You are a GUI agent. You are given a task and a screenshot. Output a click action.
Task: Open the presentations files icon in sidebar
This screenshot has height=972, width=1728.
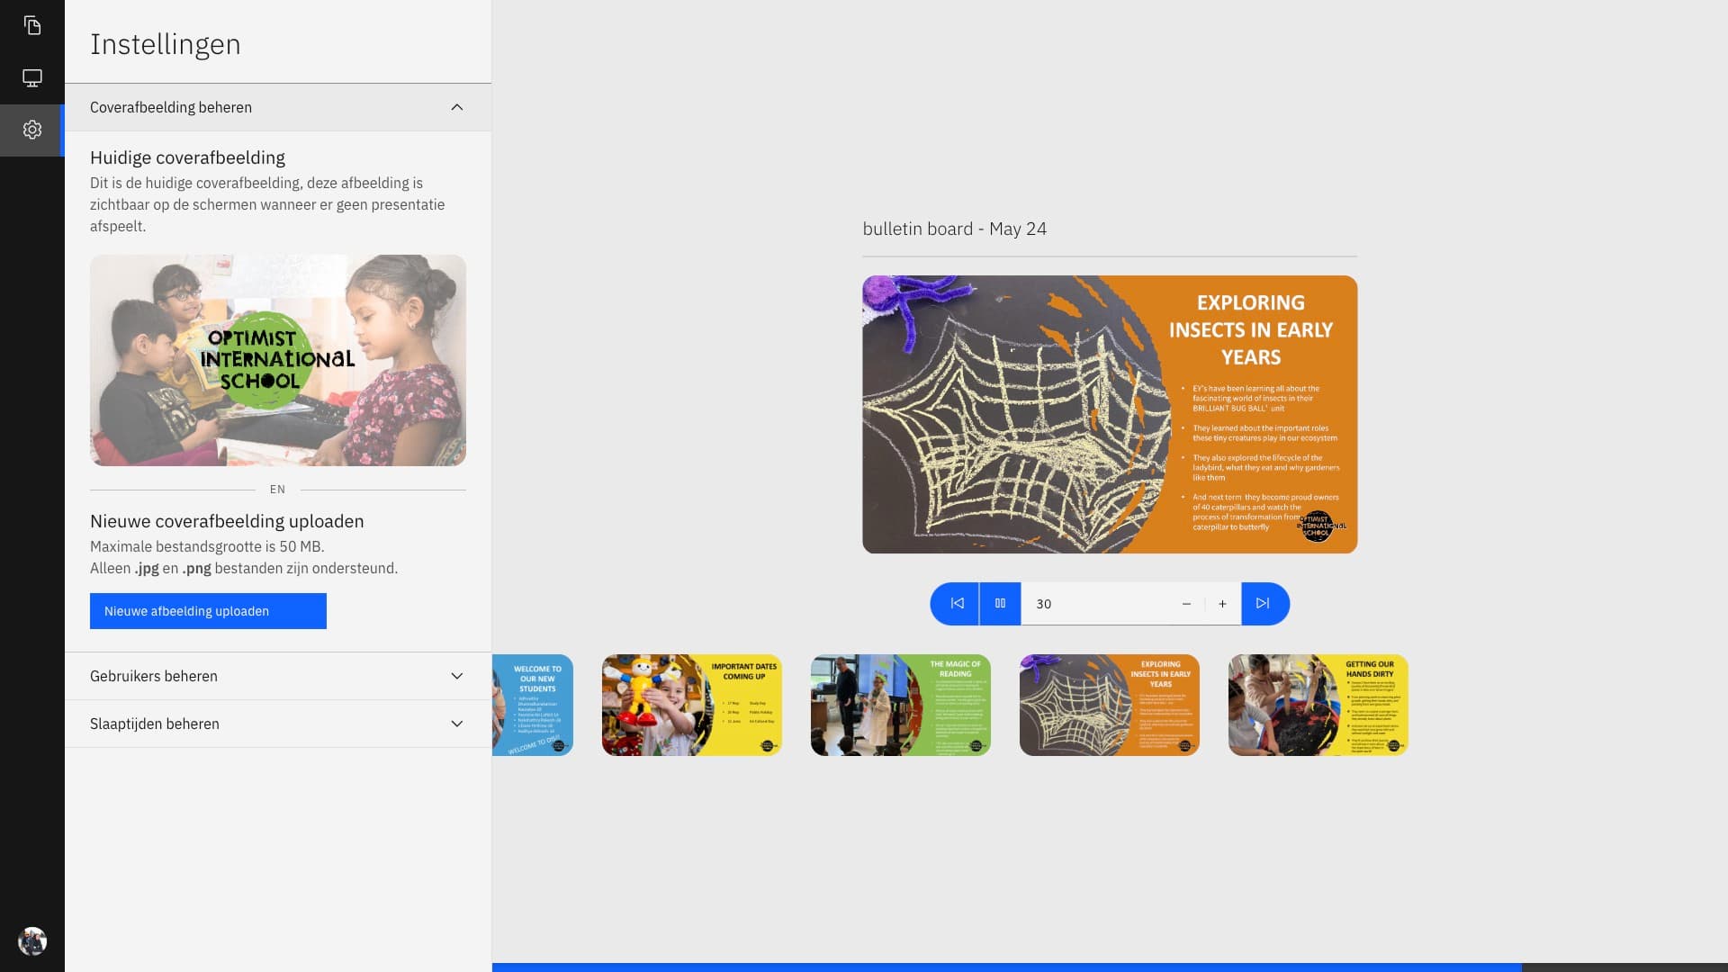(x=32, y=26)
